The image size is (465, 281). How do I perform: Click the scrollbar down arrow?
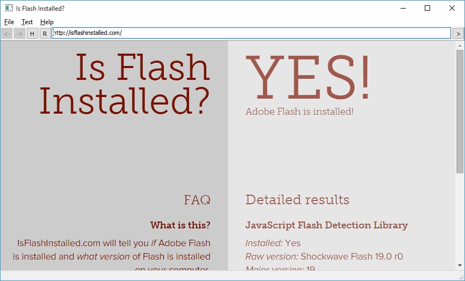click(460, 265)
